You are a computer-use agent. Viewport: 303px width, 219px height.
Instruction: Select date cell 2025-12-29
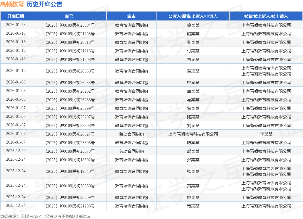[x=16, y=151]
